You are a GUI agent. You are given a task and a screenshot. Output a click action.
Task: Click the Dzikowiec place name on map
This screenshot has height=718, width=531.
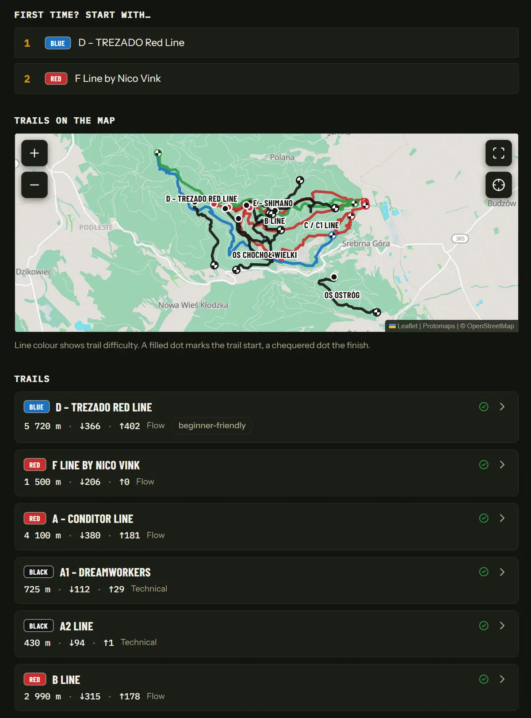pyautogui.click(x=34, y=272)
